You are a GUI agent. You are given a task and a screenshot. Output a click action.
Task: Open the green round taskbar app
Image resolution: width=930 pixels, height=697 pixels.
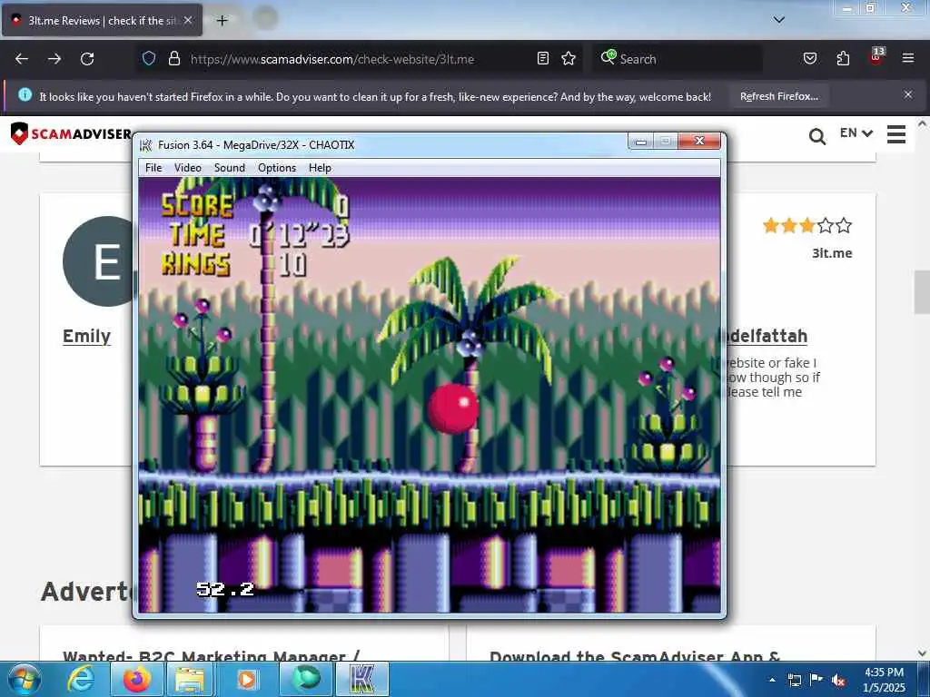tap(305, 679)
